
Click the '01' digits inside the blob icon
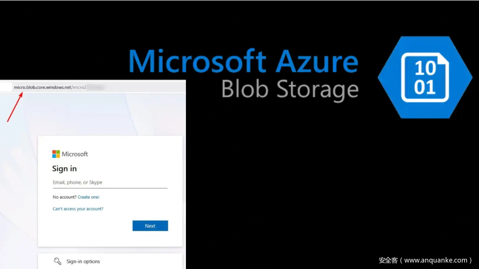point(425,88)
